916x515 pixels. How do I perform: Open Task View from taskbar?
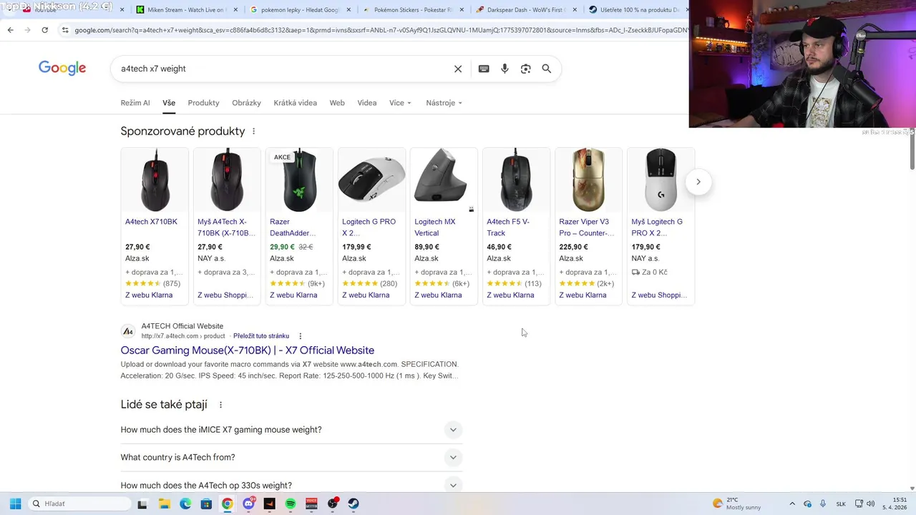(x=142, y=504)
